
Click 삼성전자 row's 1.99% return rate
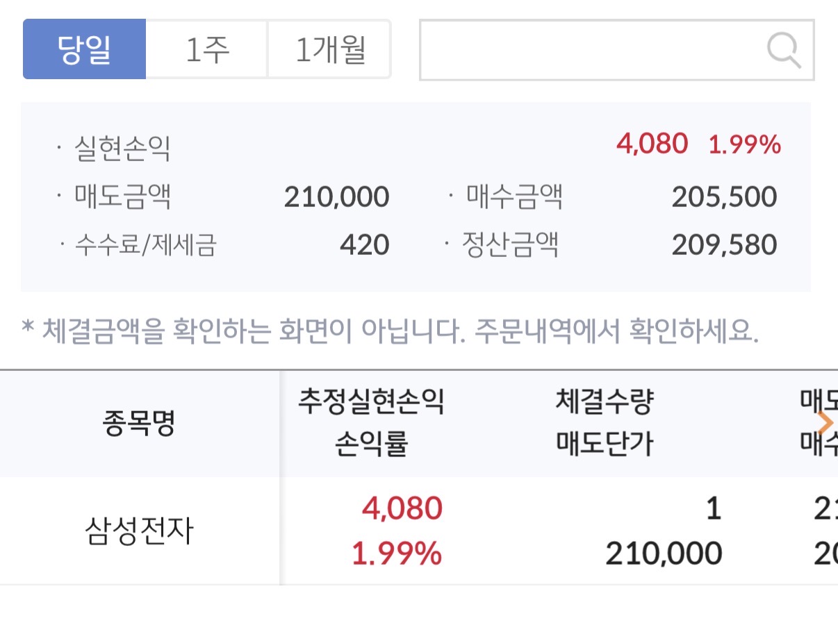[396, 554]
